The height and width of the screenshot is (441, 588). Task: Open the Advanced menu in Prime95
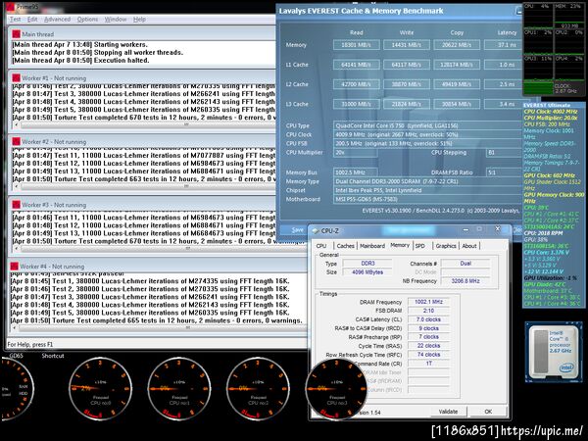(x=57, y=20)
